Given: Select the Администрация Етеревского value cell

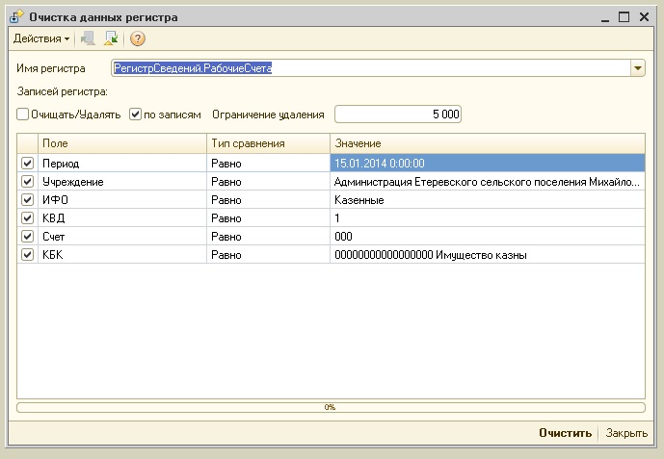Looking at the screenshot, I should tap(488, 181).
